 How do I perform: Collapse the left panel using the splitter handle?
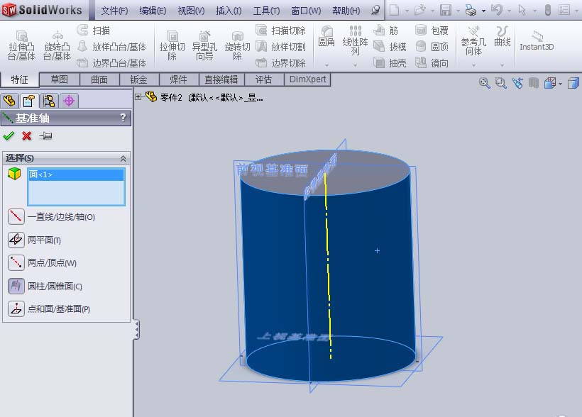tap(136, 330)
